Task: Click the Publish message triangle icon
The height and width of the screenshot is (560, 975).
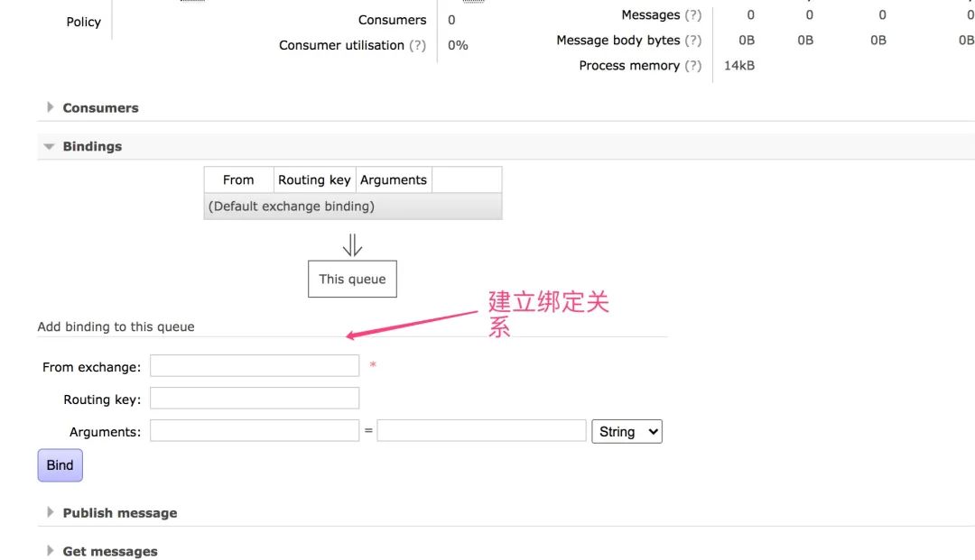Action: coord(51,512)
